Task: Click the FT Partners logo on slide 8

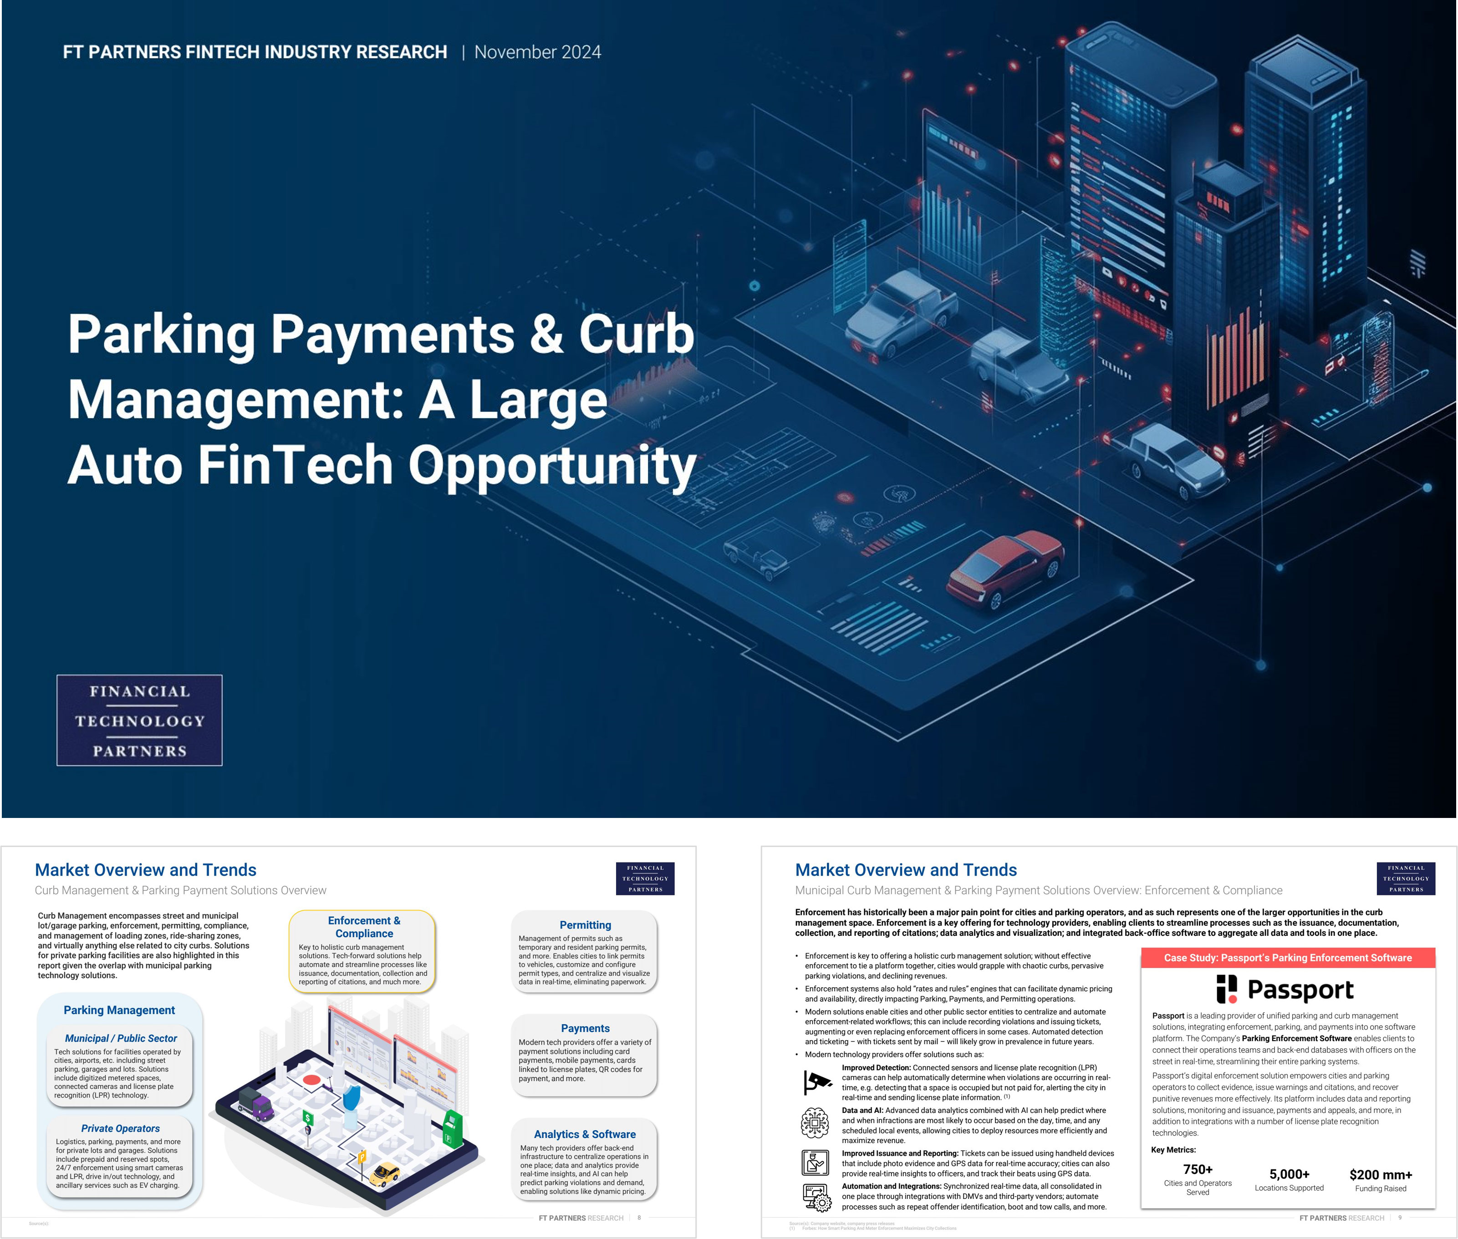Action: click(645, 878)
